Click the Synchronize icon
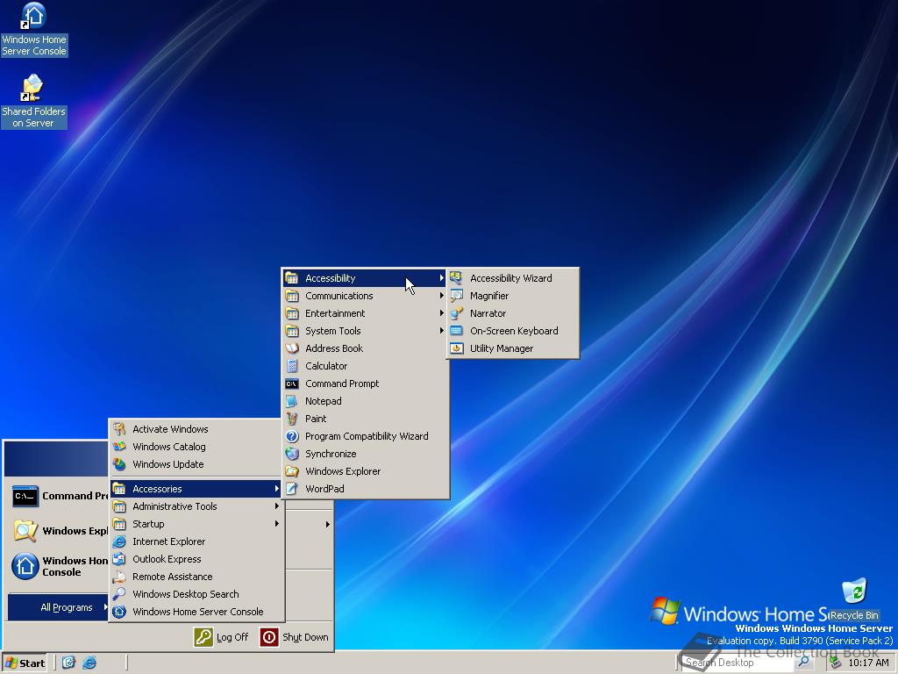The image size is (898, 674). coord(292,454)
